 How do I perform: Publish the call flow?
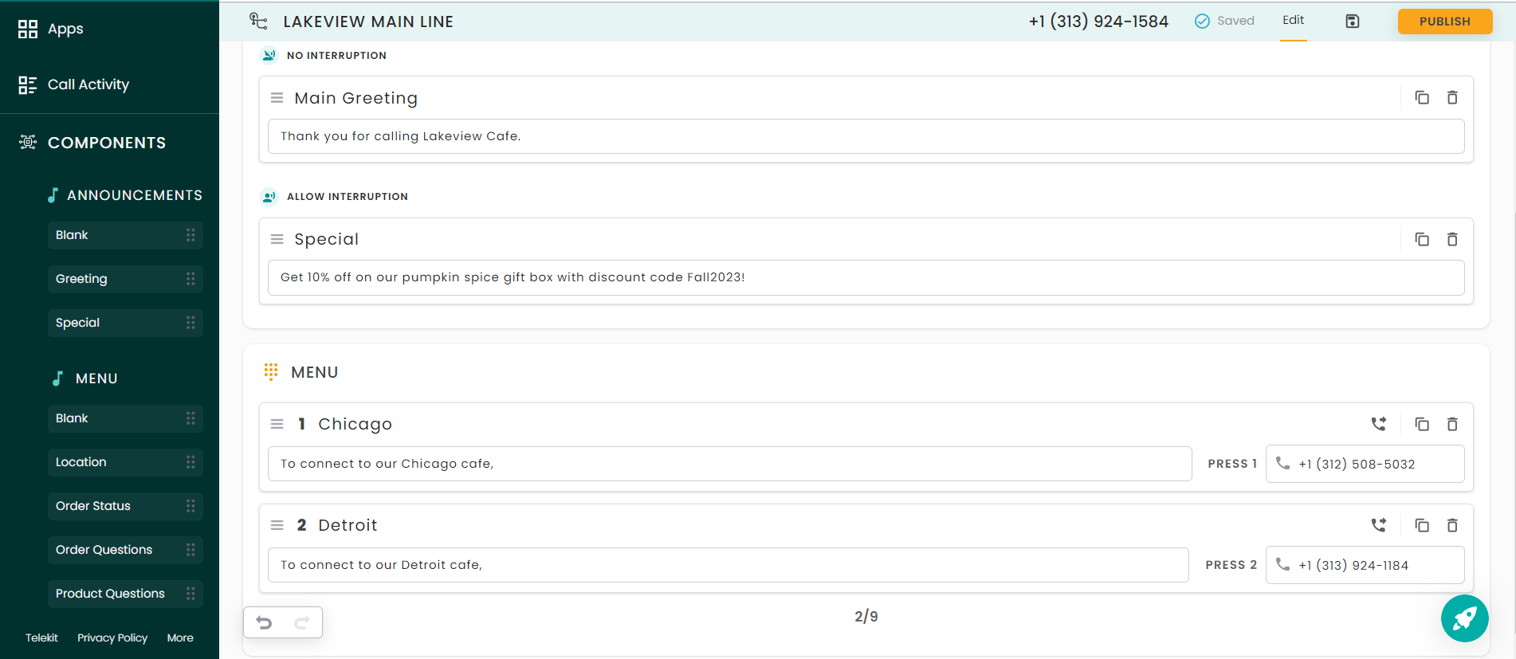click(1445, 22)
